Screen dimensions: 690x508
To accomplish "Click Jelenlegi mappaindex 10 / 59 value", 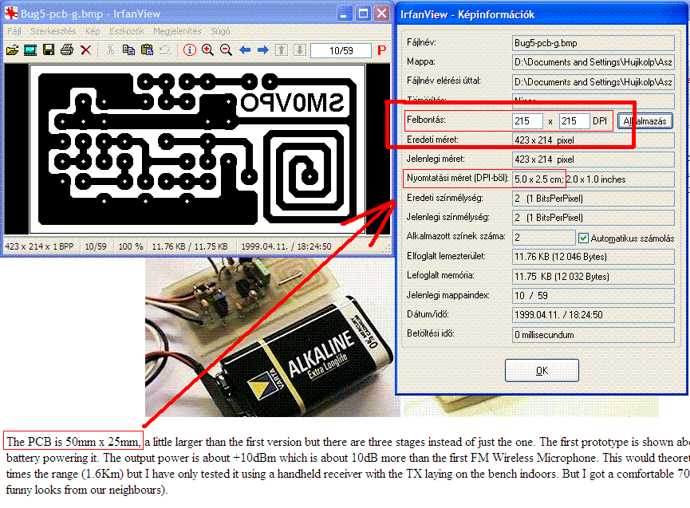I will [593, 296].
